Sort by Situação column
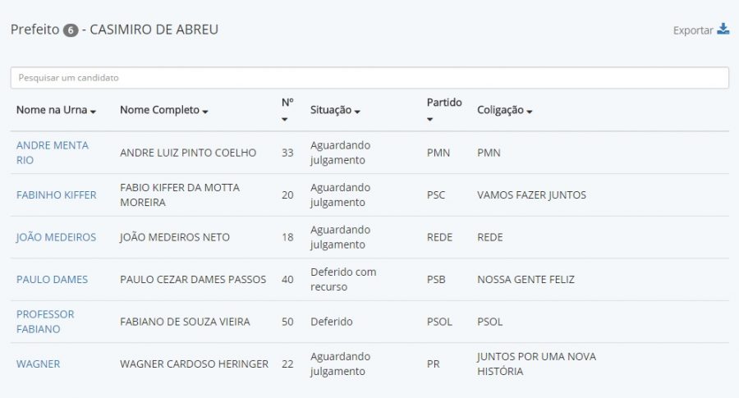 point(335,110)
